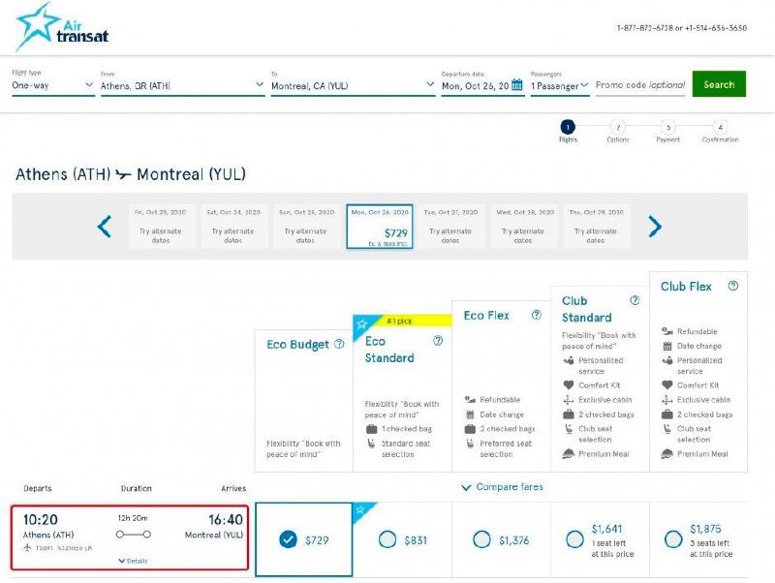The width and height of the screenshot is (775, 583).
Task: Click Club Flex Premium Meal icon
Action: (x=667, y=453)
